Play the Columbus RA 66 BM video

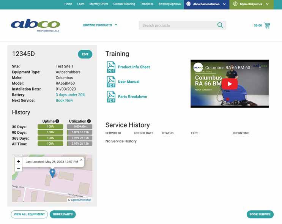(x=230, y=84)
